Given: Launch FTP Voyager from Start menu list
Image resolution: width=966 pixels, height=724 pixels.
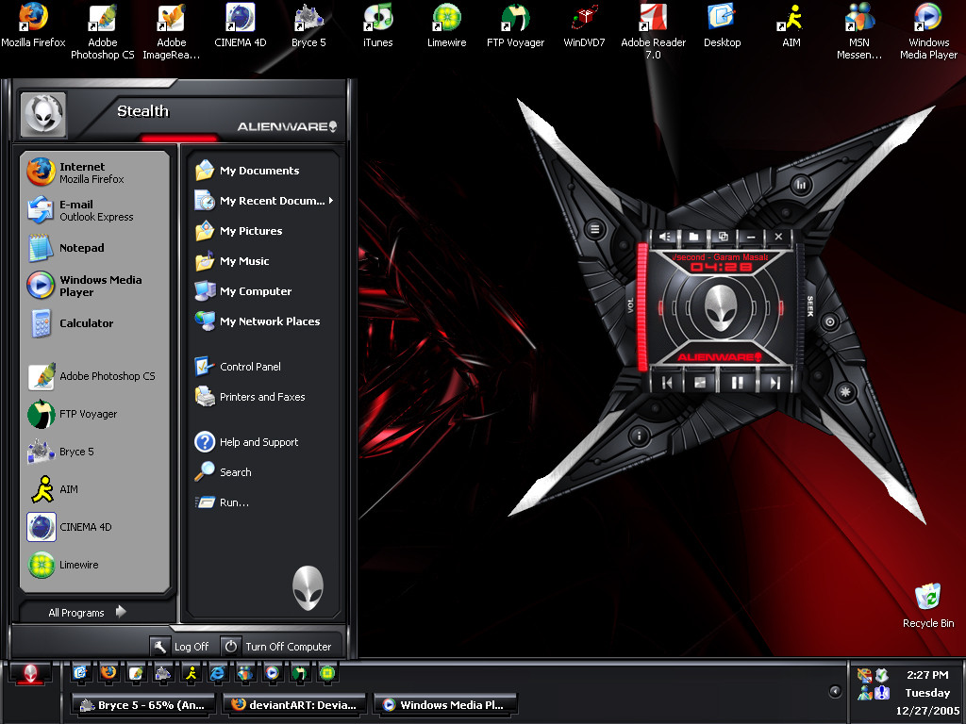Looking at the screenshot, I should click(x=95, y=414).
